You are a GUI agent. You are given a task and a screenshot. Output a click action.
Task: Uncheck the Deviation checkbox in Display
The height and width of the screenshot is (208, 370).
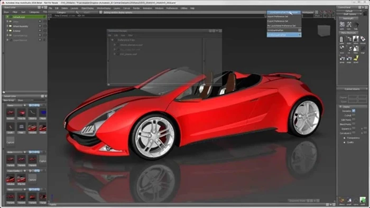tap(354, 111)
